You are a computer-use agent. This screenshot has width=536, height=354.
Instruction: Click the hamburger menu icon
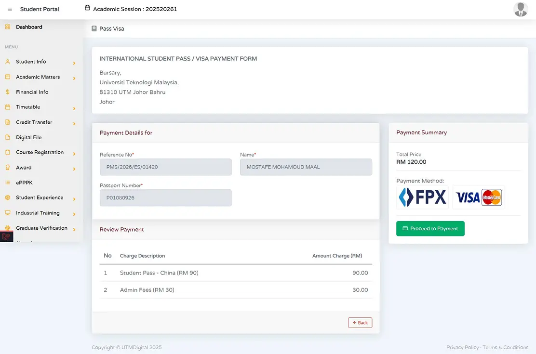10,9
